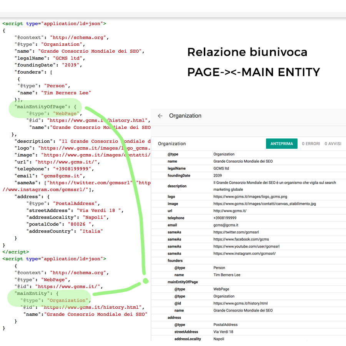The image size is (346, 346).
Task: Click the logo URL logo_gcms.png
Action: click(250, 196)
